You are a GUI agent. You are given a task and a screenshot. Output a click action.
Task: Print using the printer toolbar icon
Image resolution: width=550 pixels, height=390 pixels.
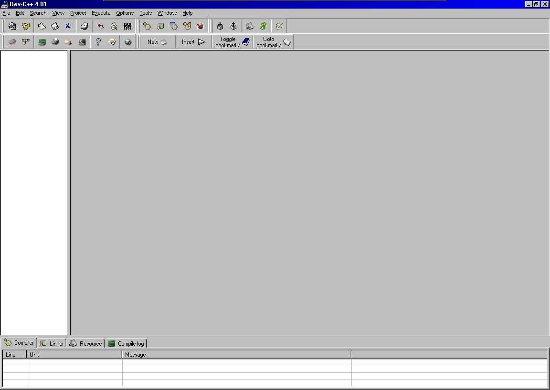coord(84,26)
